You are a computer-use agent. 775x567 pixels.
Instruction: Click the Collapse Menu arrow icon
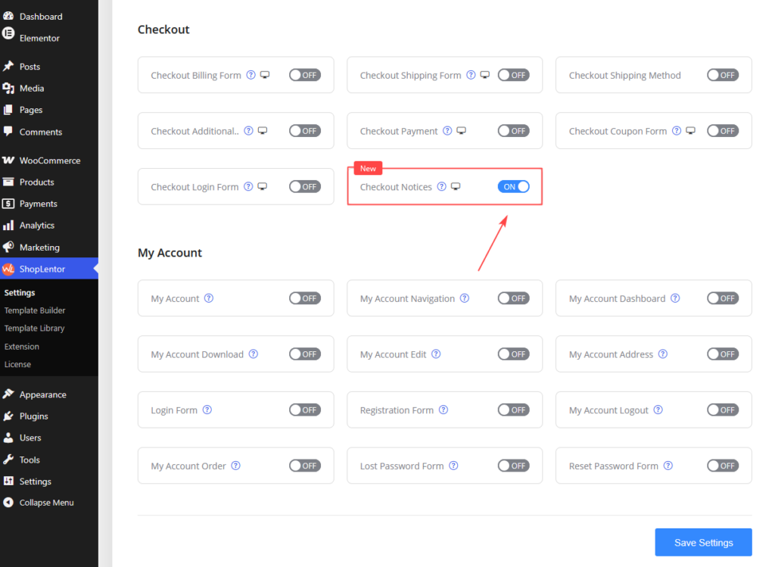click(8, 502)
